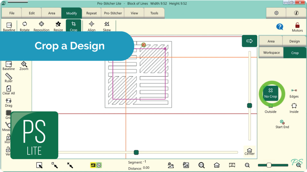Viewport: 307px width, 172px height.
Task: Choose the Inside crop mode
Action: (x=294, y=108)
